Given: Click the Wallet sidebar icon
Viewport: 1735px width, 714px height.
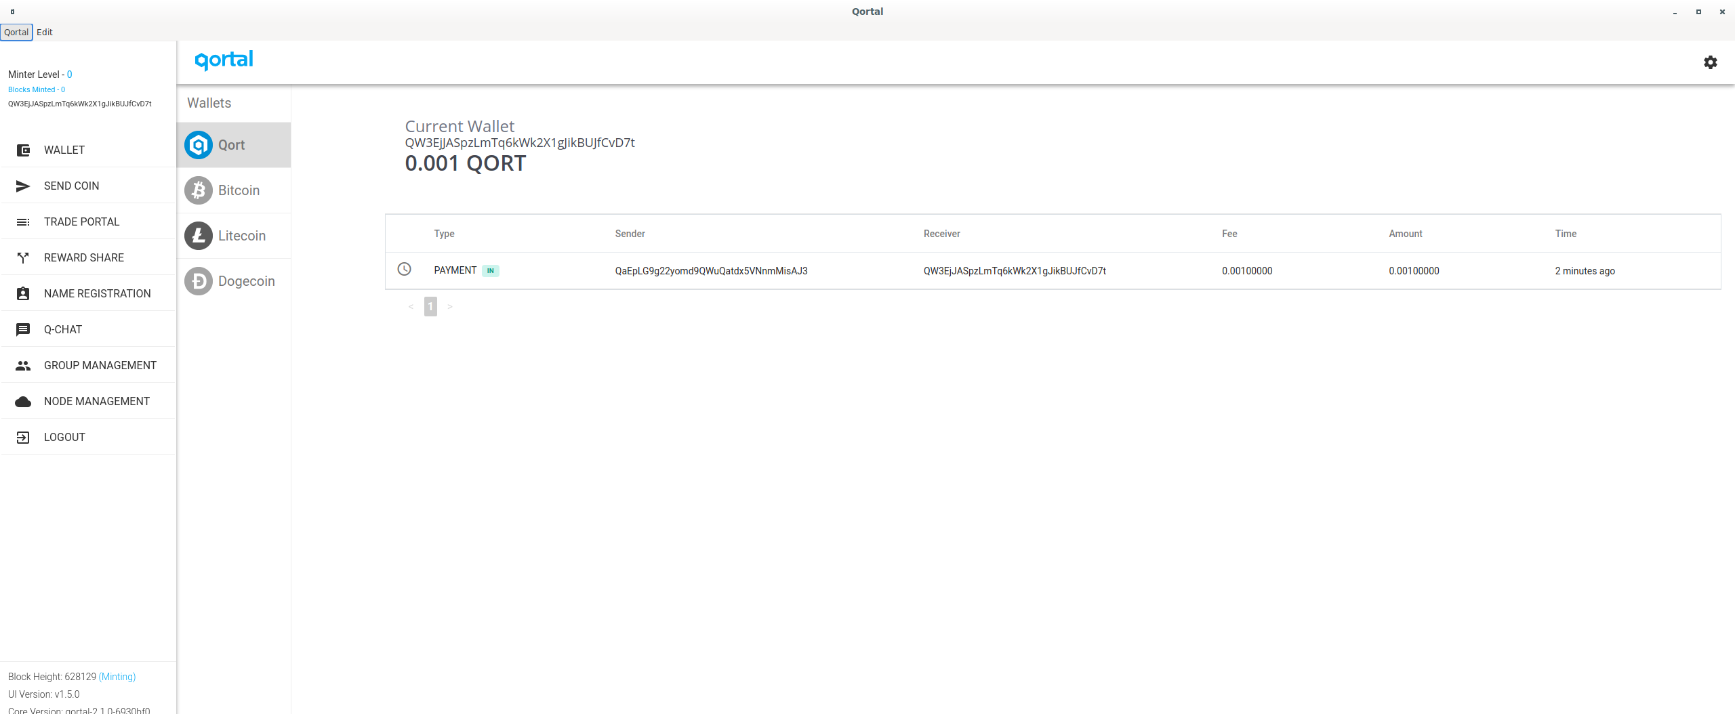Looking at the screenshot, I should coord(23,150).
